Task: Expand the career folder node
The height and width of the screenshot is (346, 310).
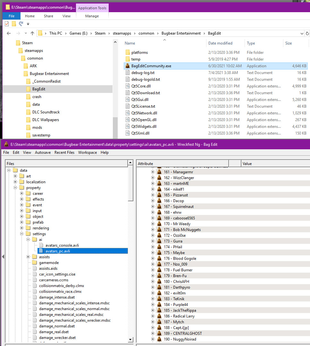Action: 21,193
